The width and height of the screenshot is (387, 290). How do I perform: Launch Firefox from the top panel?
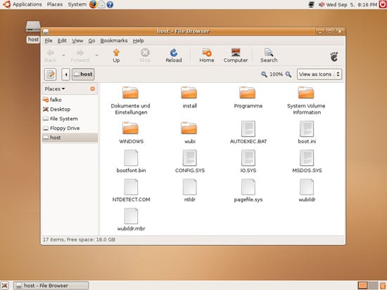(93, 4)
